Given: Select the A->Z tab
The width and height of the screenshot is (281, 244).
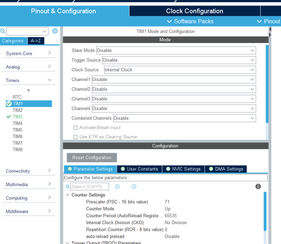Looking at the screenshot, I should 36,41.
